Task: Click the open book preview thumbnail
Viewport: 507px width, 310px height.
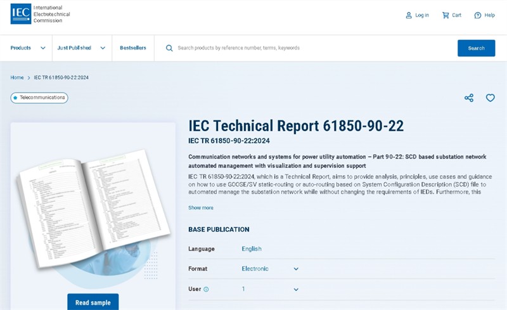Action: (94, 209)
